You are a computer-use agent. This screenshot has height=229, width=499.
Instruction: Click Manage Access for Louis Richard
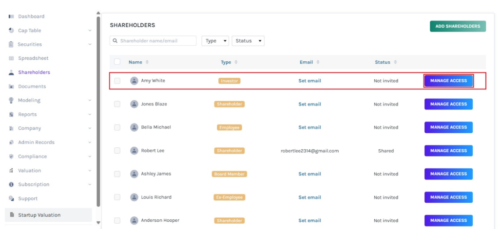[448, 197]
